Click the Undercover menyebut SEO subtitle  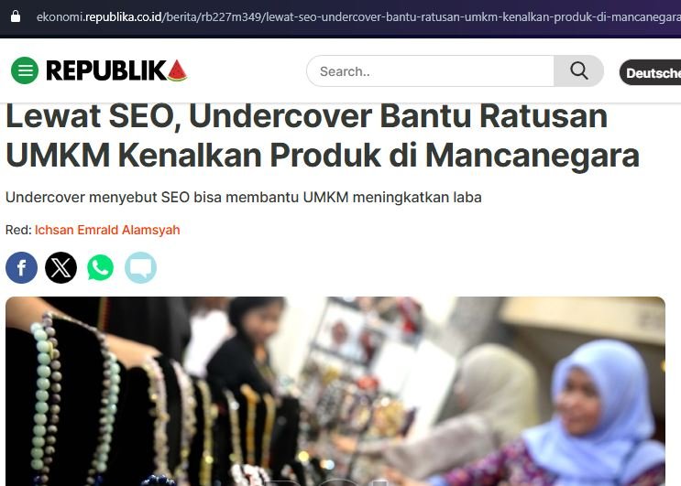[243, 198]
